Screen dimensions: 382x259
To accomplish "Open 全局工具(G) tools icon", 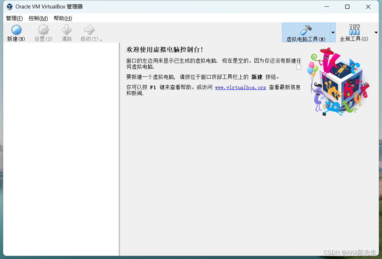I will point(354,30).
